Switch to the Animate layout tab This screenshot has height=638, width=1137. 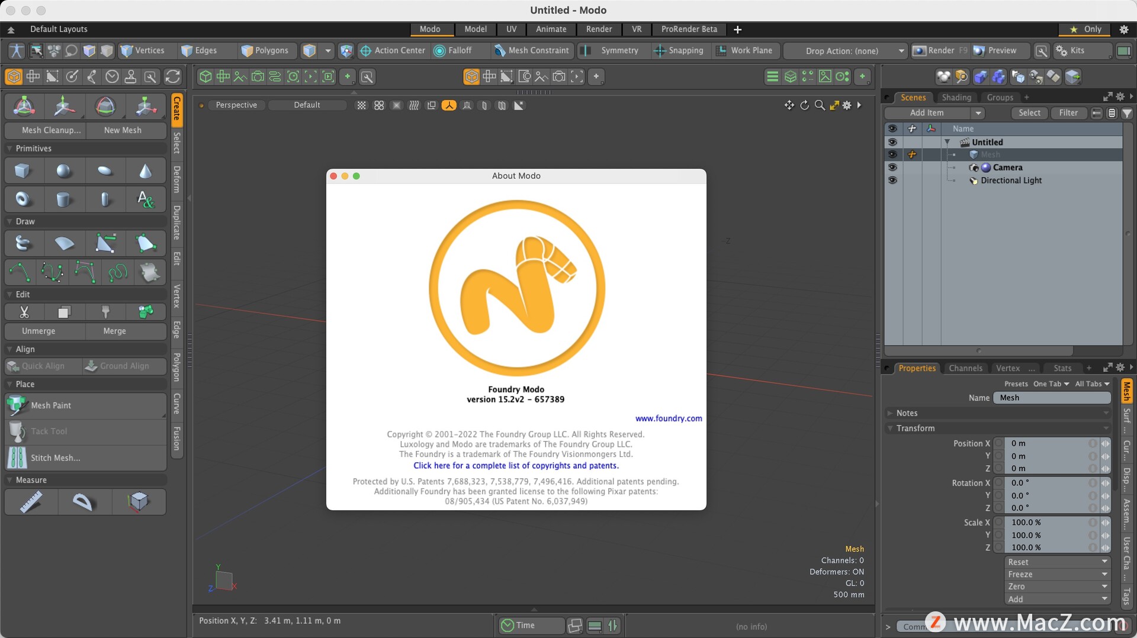(x=551, y=29)
